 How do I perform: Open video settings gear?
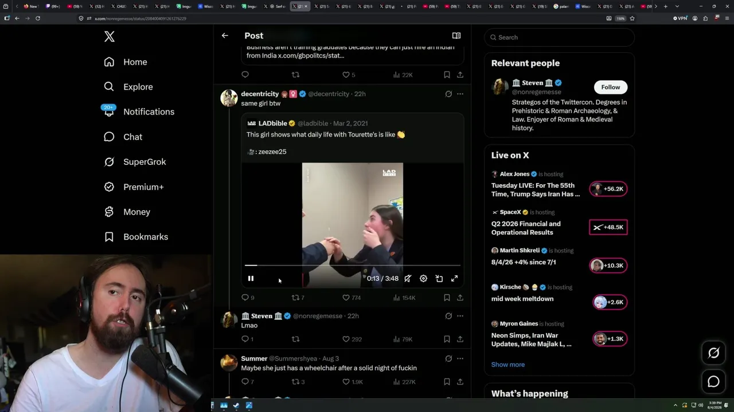(423, 279)
